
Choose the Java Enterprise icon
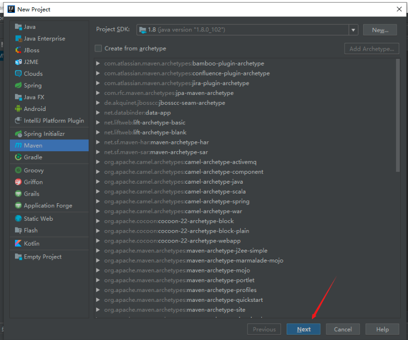point(18,39)
